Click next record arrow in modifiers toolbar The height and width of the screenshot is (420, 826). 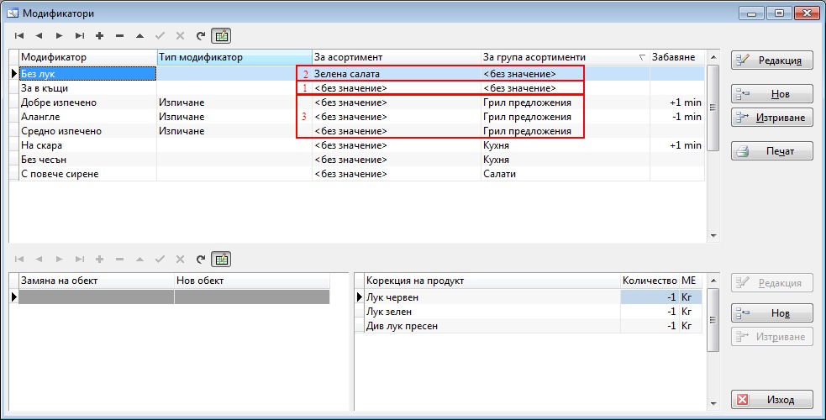pyautogui.click(x=59, y=36)
